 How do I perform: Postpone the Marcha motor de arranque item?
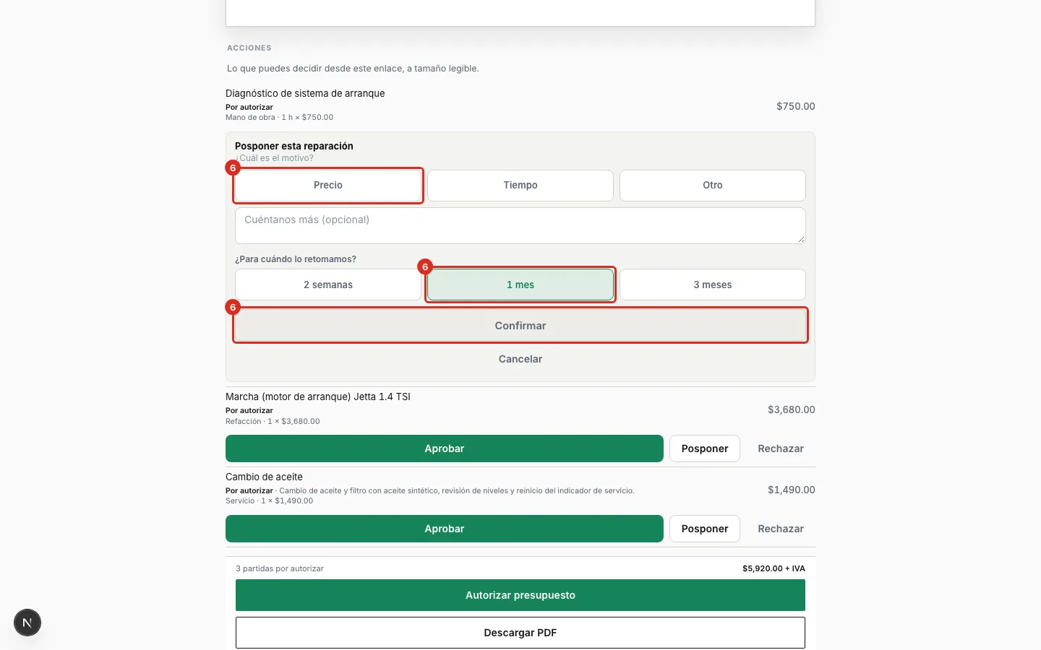point(705,448)
